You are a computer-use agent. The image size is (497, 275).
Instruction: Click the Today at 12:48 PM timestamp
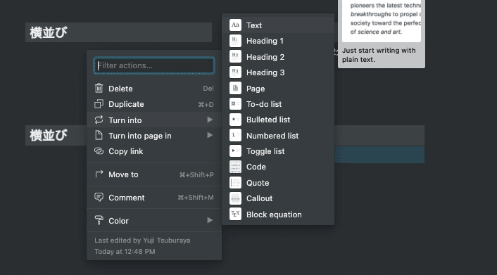coord(125,252)
